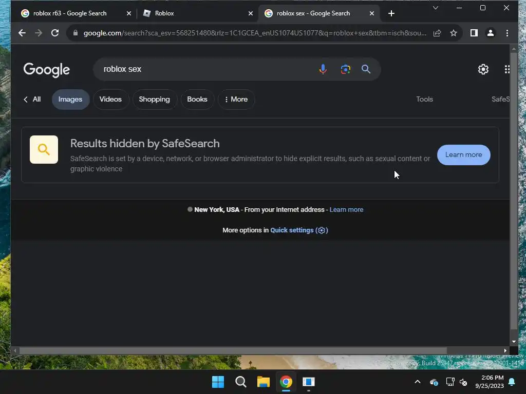Go back to All results
The image size is (526, 394).
(32, 99)
